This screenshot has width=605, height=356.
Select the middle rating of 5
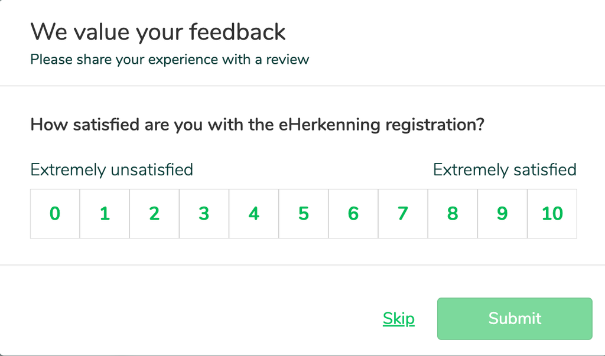click(x=303, y=213)
